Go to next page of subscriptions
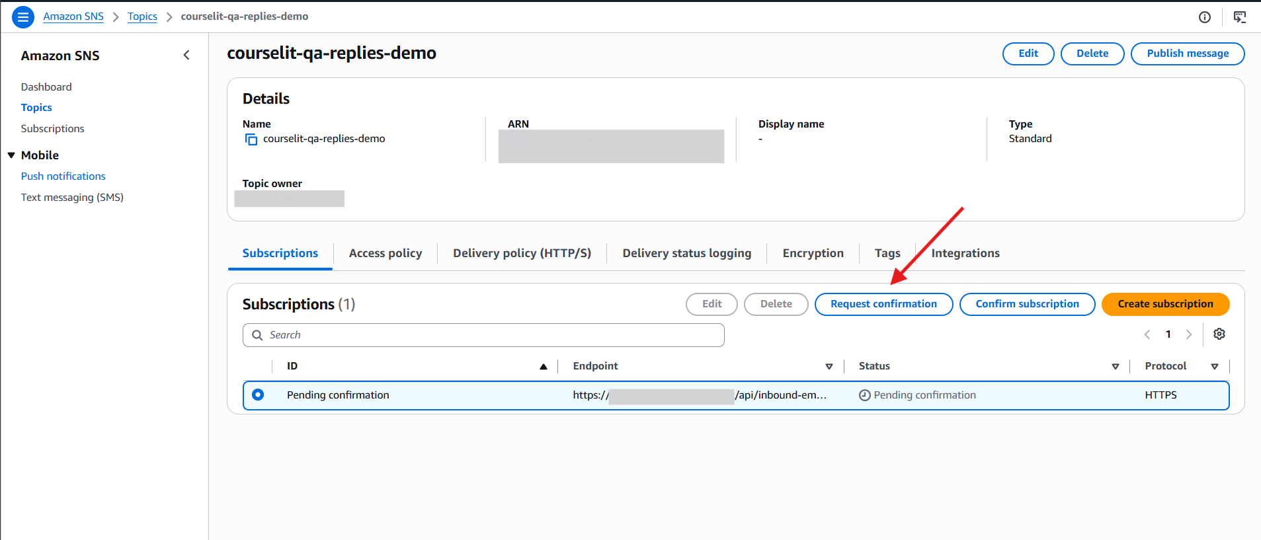Viewport: 1261px width, 540px height. (1189, 334)
